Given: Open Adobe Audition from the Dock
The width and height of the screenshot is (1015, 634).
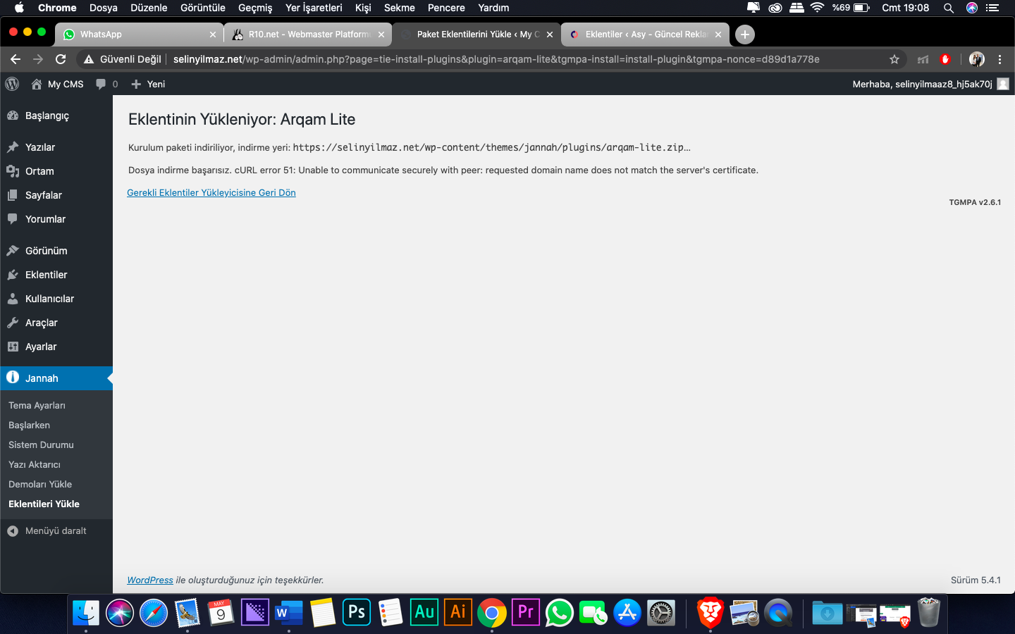Looking at the screenshot, I should click(x=424, y=612).
